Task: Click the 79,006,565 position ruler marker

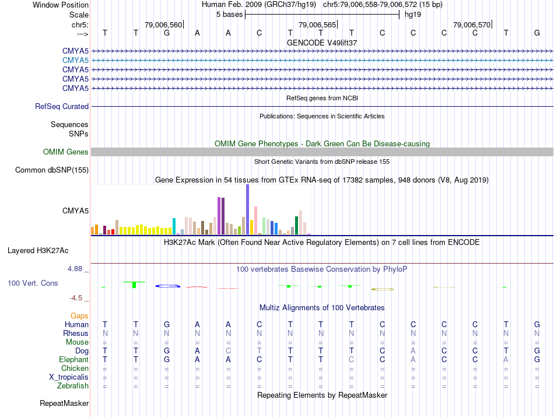Action: [317, 24]
